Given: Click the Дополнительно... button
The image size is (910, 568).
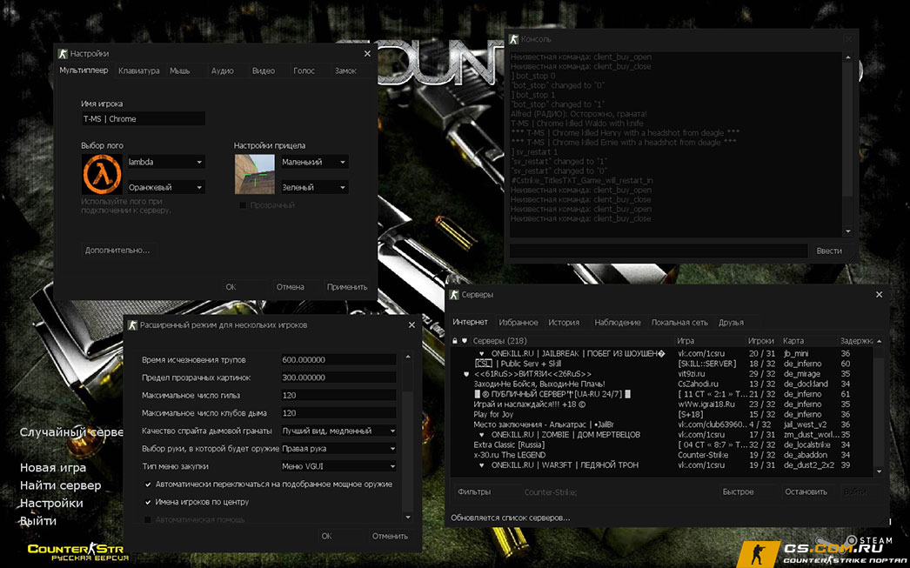Looking at the screenshot, I should click(117, 251).
